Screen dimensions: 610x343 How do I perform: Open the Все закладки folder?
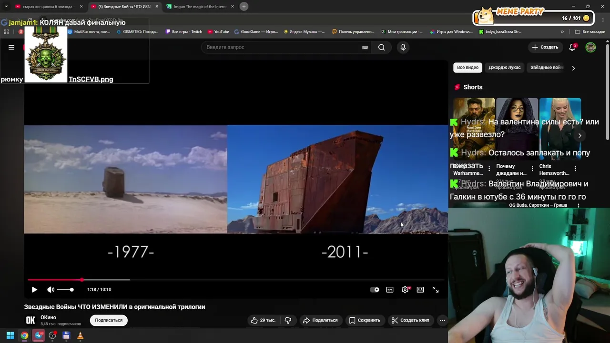[590, 32]
